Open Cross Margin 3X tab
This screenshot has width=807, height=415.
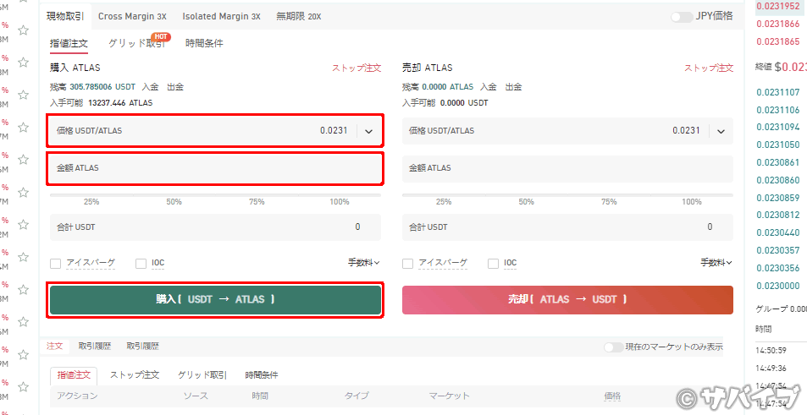click(x=132, y=16)
